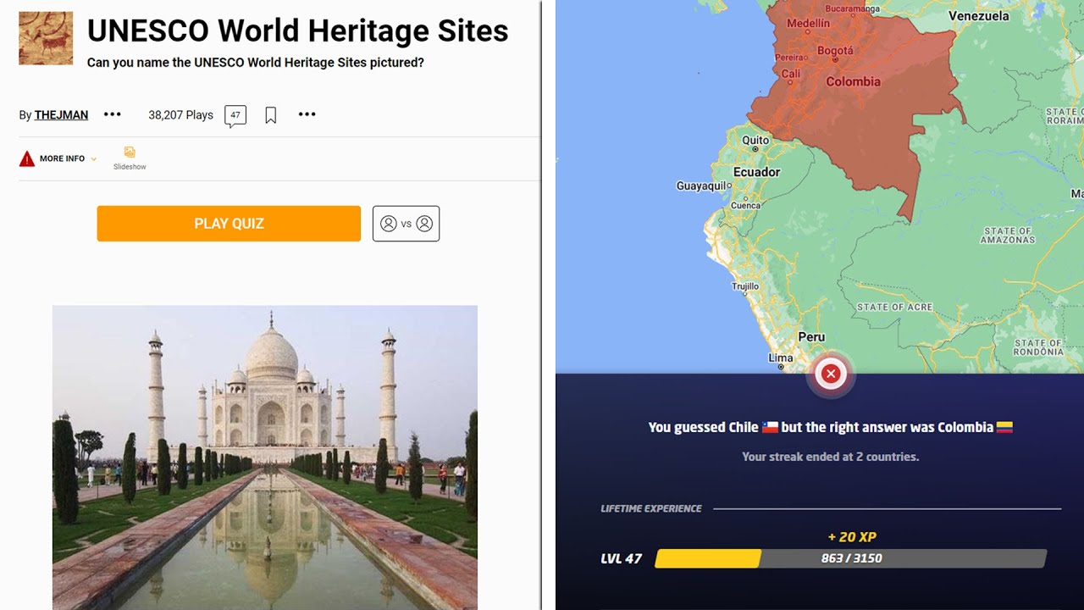Viewport: 1084px width, 610px height.
Task: Click the Cali city label
Action: click(791, 75)
